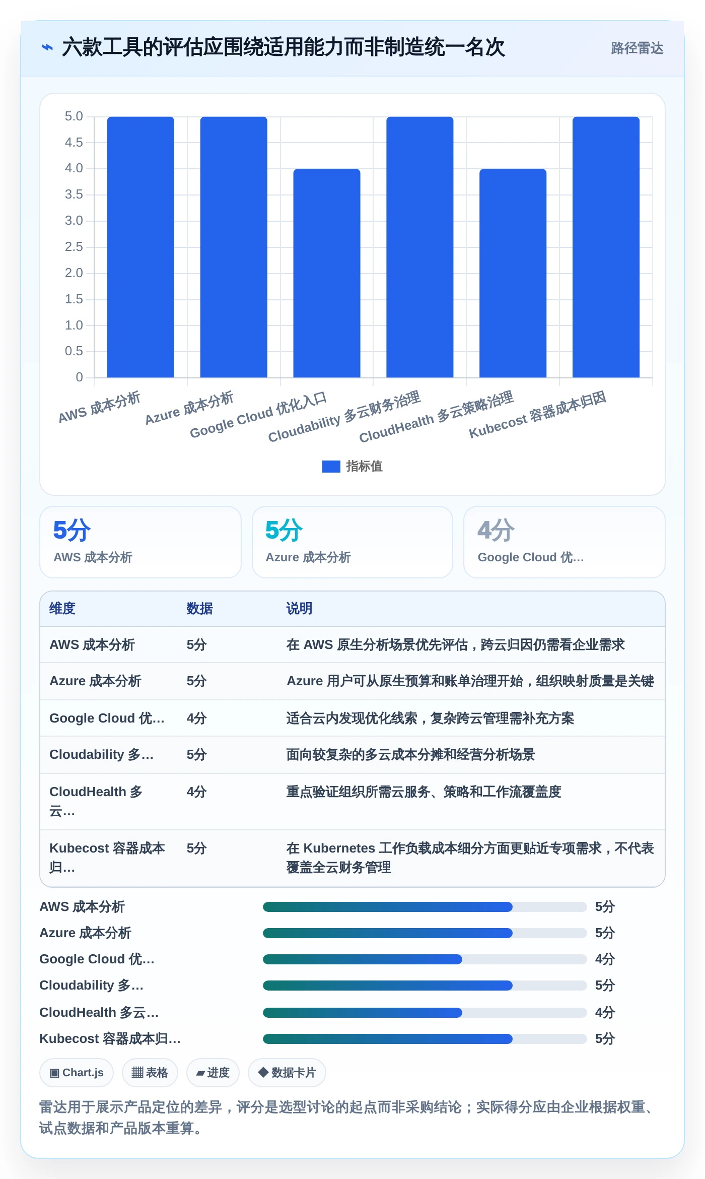This screenshot has height=1179, width=705.
Task: Click the Cloudability 多… progress bar
Action: point(425,986)
